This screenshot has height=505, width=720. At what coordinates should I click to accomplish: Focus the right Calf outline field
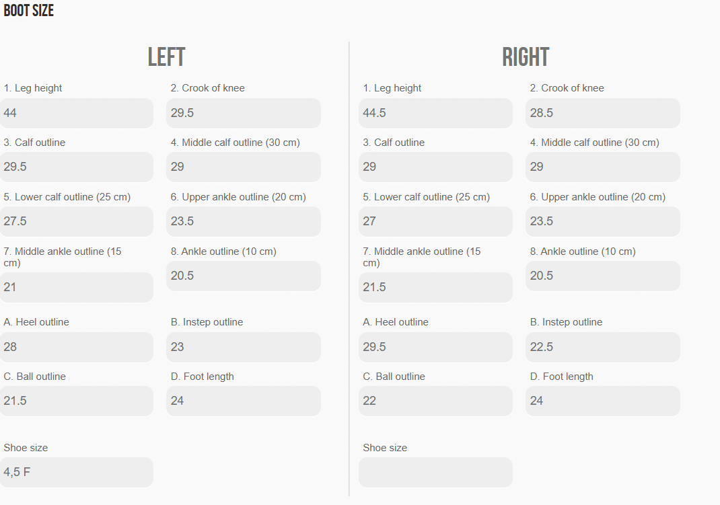pyautogui.click(x=436, y=167)
